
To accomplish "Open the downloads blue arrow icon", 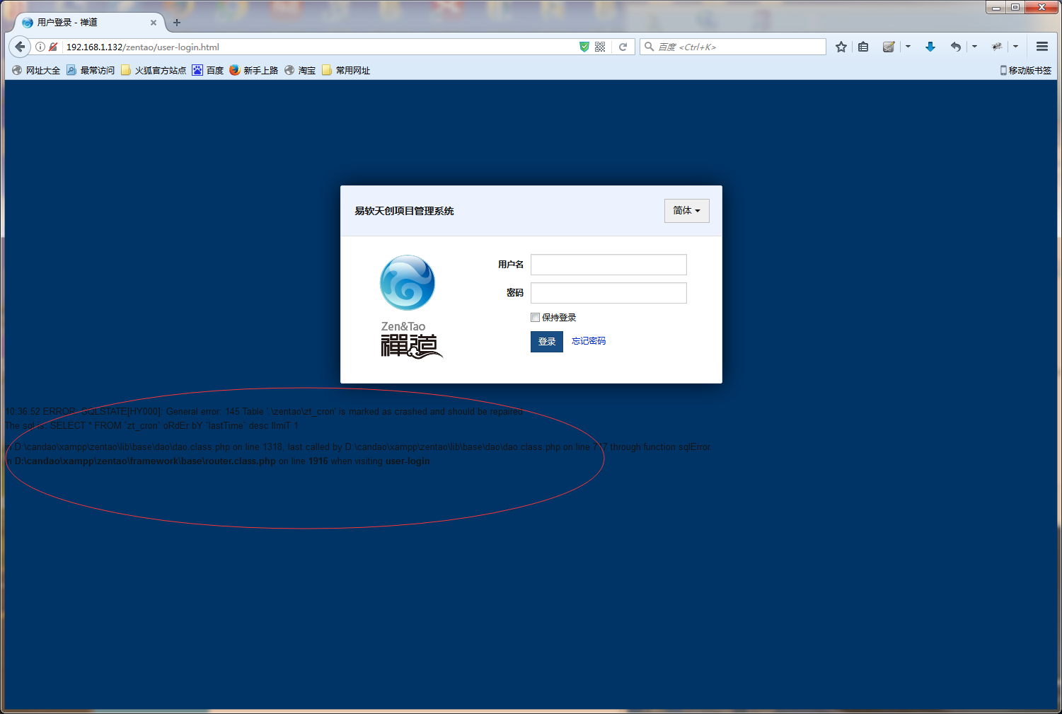I will (x=930, y=47).
